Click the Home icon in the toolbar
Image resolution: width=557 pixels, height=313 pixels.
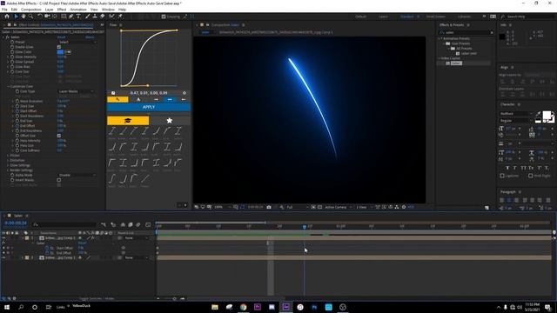coord(7,17)
